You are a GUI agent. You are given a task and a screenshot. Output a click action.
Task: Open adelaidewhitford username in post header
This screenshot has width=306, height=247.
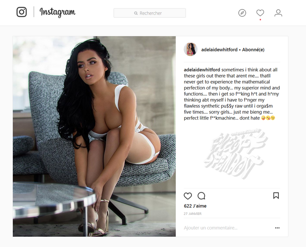pos(219,50)
